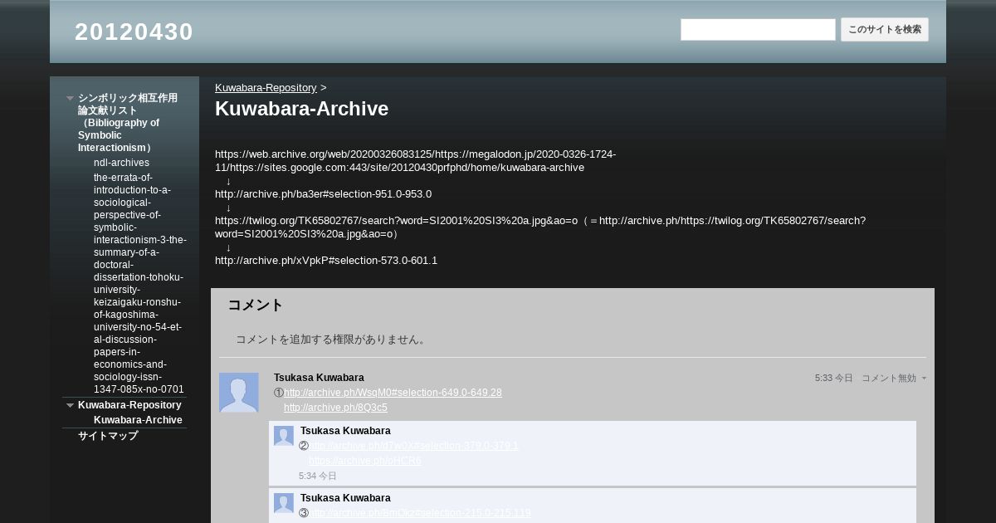
Task: Click the avatar icon on reply ③
Action: point(284,503)
